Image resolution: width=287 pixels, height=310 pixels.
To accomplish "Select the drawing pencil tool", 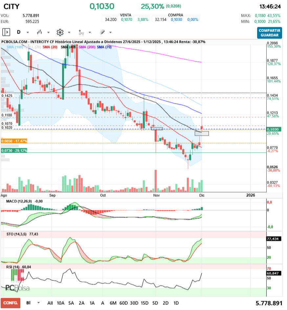I will (x=102, y=32).
